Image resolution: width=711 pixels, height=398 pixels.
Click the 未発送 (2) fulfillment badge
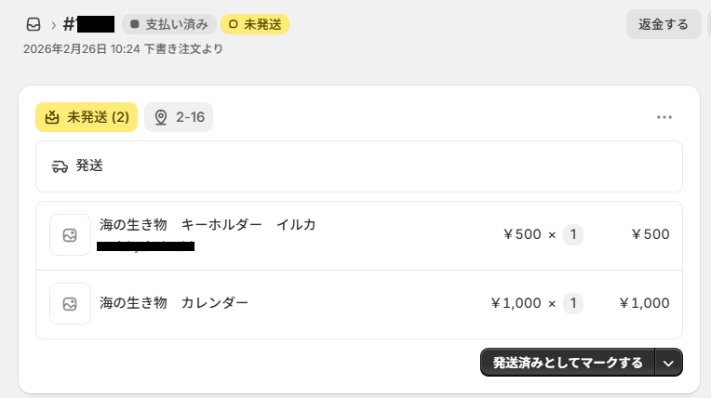pyautogui.click(x=87, y=117)
